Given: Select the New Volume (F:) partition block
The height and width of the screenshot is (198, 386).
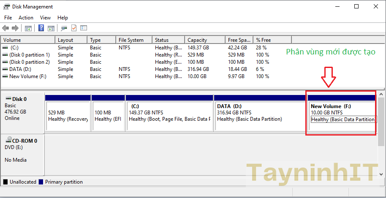Looking at the screenshot, I should pyautogui.click(x=341, y=114).
